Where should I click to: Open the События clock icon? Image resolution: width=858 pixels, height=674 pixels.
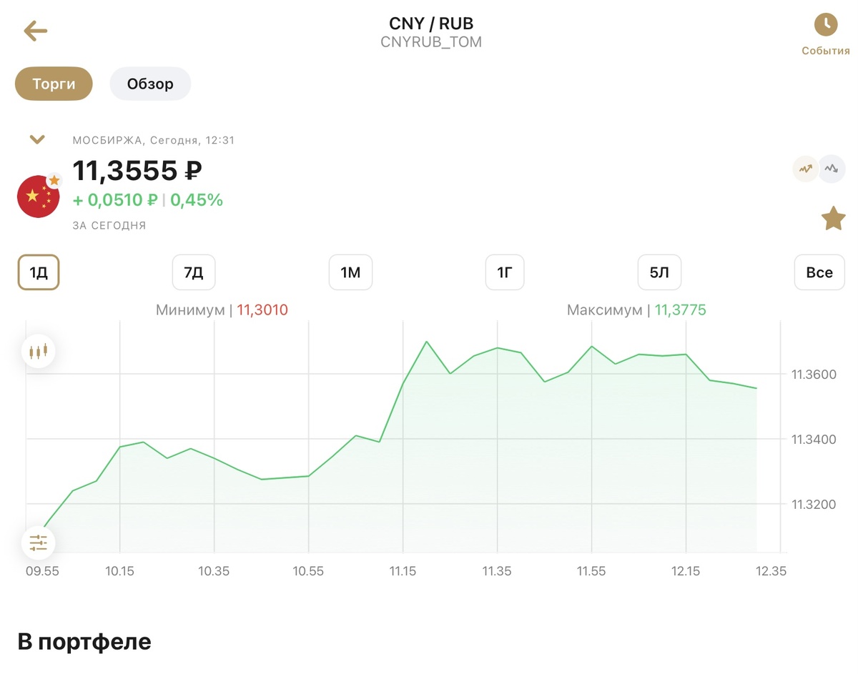click(x=826, y=24)
